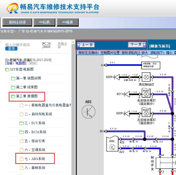
Task: Click document icon beside 五、组合仪表
Action: [22, 141]
